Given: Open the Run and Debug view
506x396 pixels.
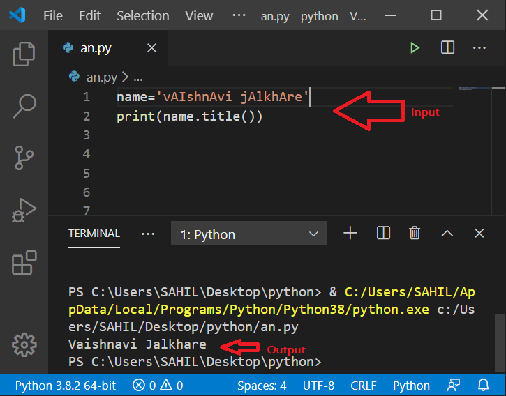Looking at the screenshot, I should pos(24,211).
